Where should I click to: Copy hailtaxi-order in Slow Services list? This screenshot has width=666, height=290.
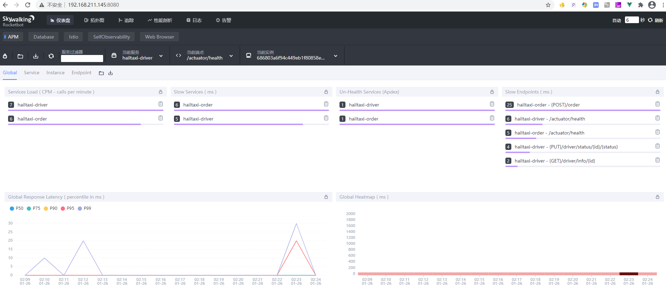pyautogui.click(x=326, y=104)
